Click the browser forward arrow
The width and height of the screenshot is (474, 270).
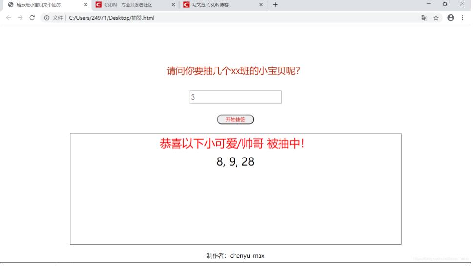20,18
